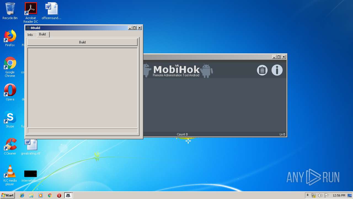Open the Start menu
This screenshot has width=353, height=199.
tap(8, 195)
